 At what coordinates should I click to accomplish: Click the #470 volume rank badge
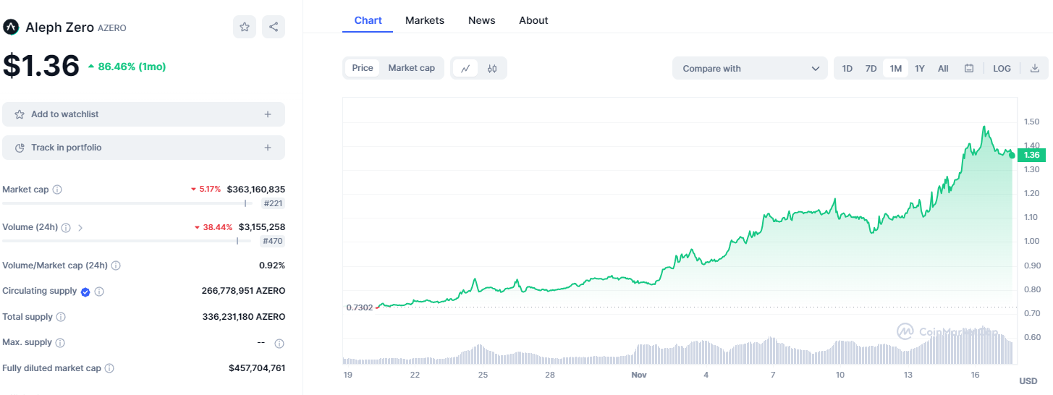click(273, 241)
